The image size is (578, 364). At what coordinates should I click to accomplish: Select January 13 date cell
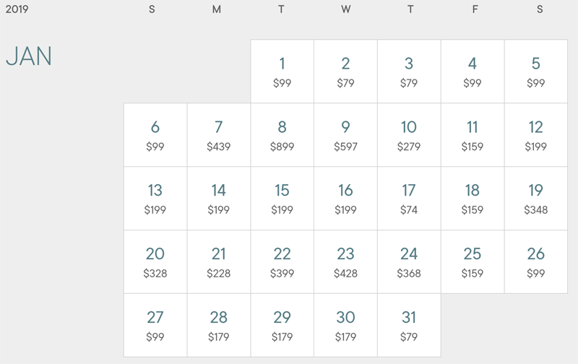click(x=155, y=199)
